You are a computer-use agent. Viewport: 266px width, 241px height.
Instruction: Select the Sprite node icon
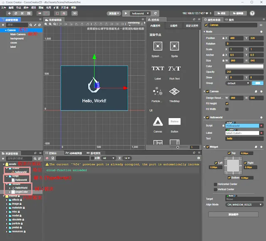pos(175,46)
